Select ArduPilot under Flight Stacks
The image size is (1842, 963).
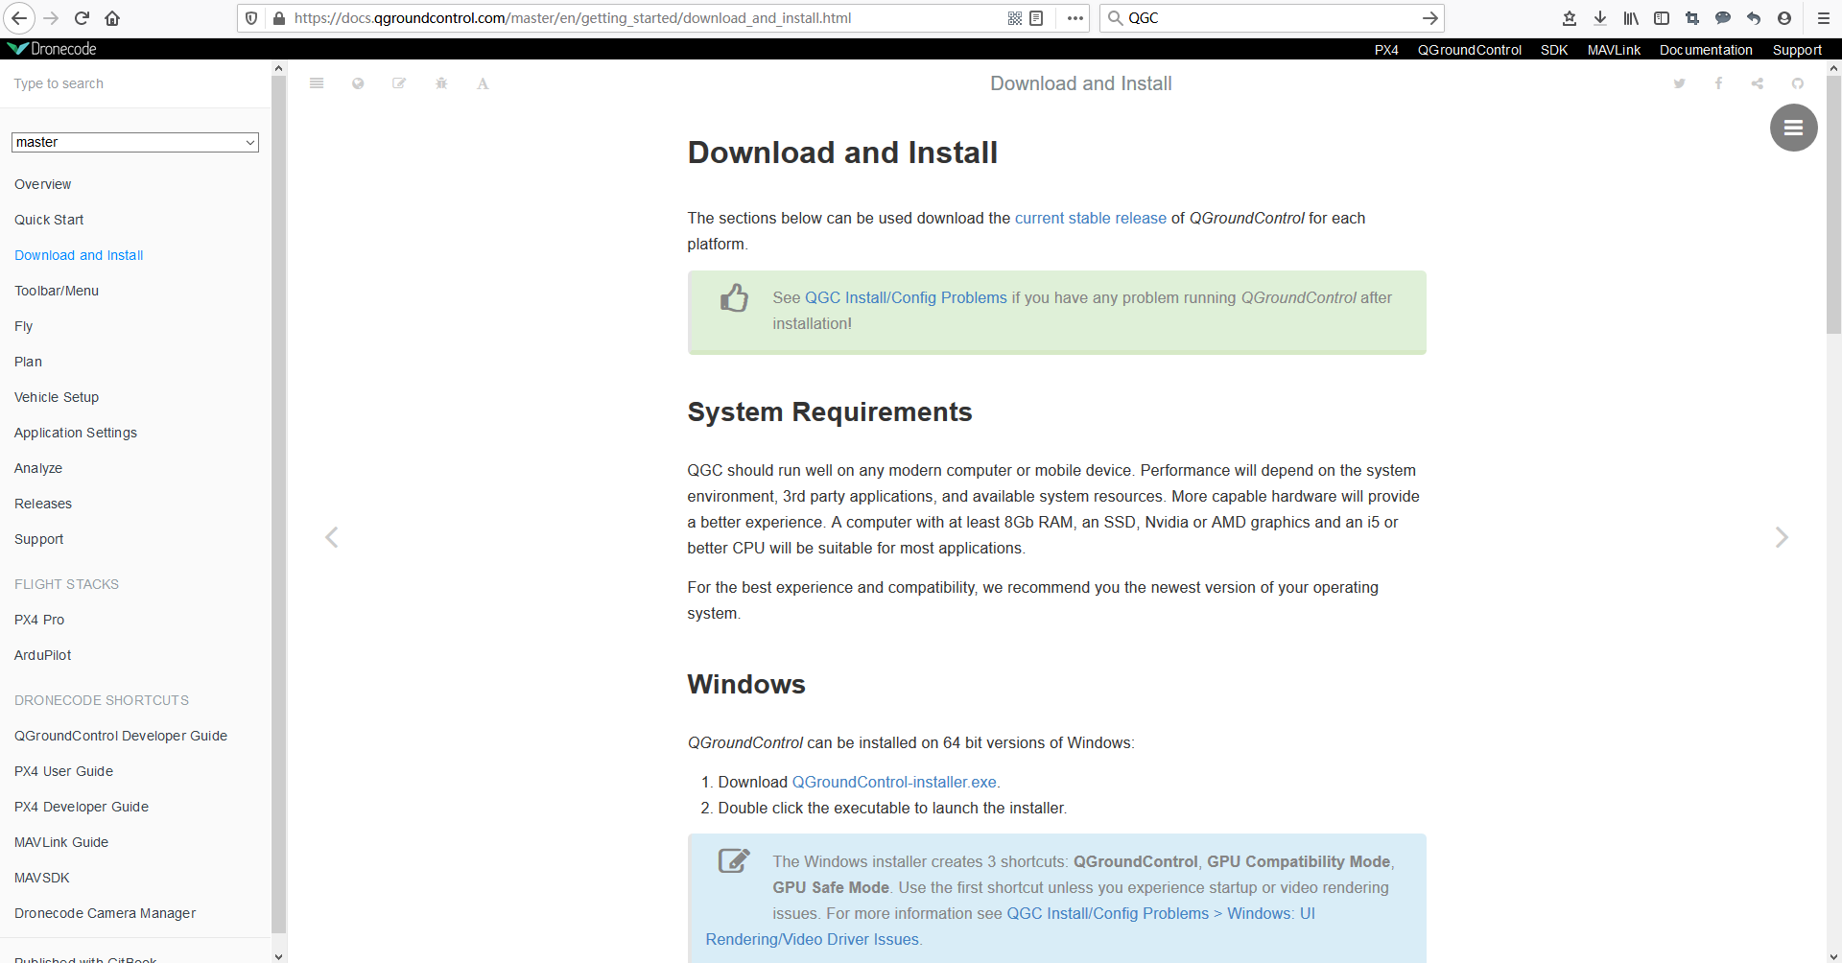[x=43, y=655]
